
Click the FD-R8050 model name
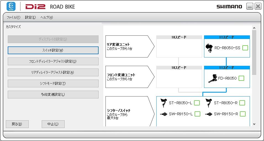[227, 78]
